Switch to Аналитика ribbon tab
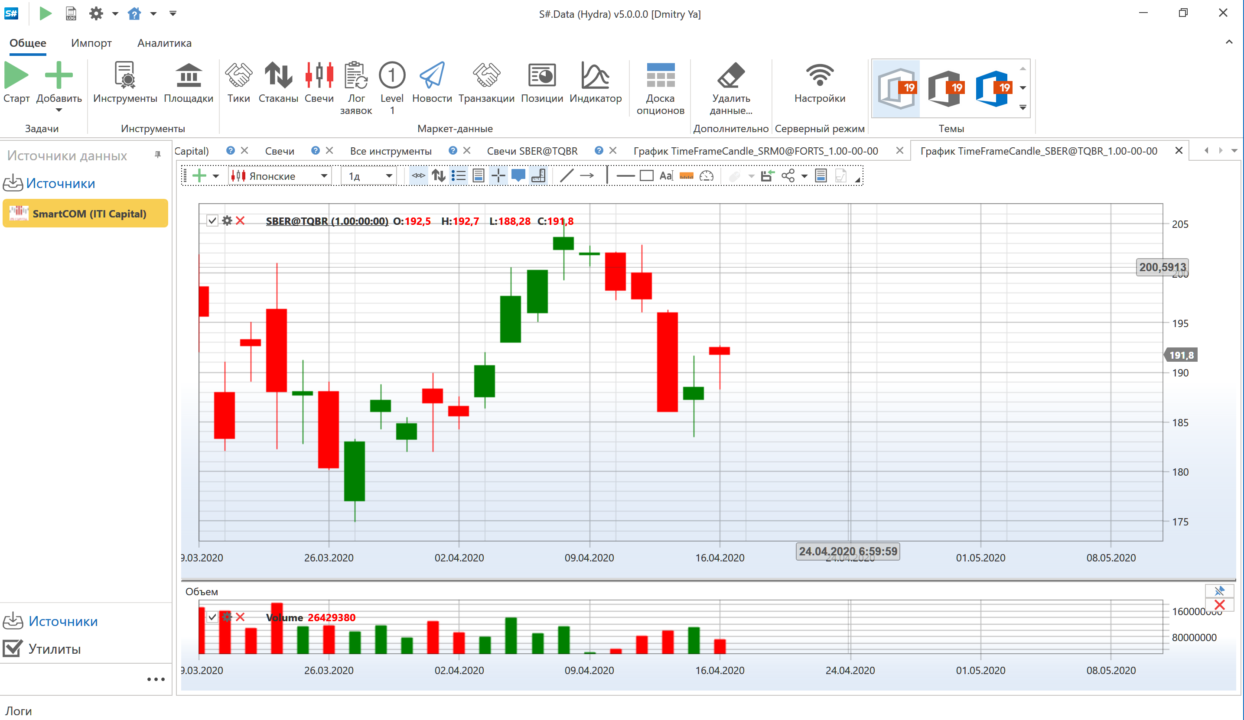 164,43
